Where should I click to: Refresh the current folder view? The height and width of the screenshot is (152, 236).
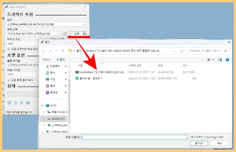pos(182,51)
